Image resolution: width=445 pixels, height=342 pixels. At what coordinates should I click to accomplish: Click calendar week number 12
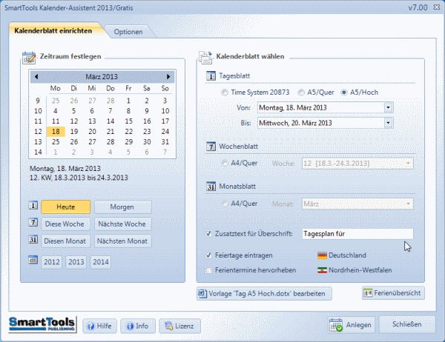[x=38, y=132]
